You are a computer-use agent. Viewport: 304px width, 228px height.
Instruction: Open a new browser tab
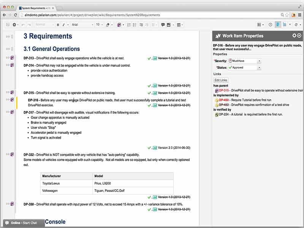click(59, 8)
